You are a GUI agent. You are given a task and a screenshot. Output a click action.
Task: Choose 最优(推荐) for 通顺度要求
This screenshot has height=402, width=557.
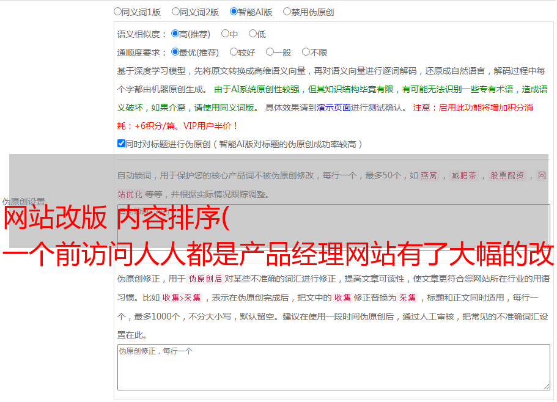point(175,52)
